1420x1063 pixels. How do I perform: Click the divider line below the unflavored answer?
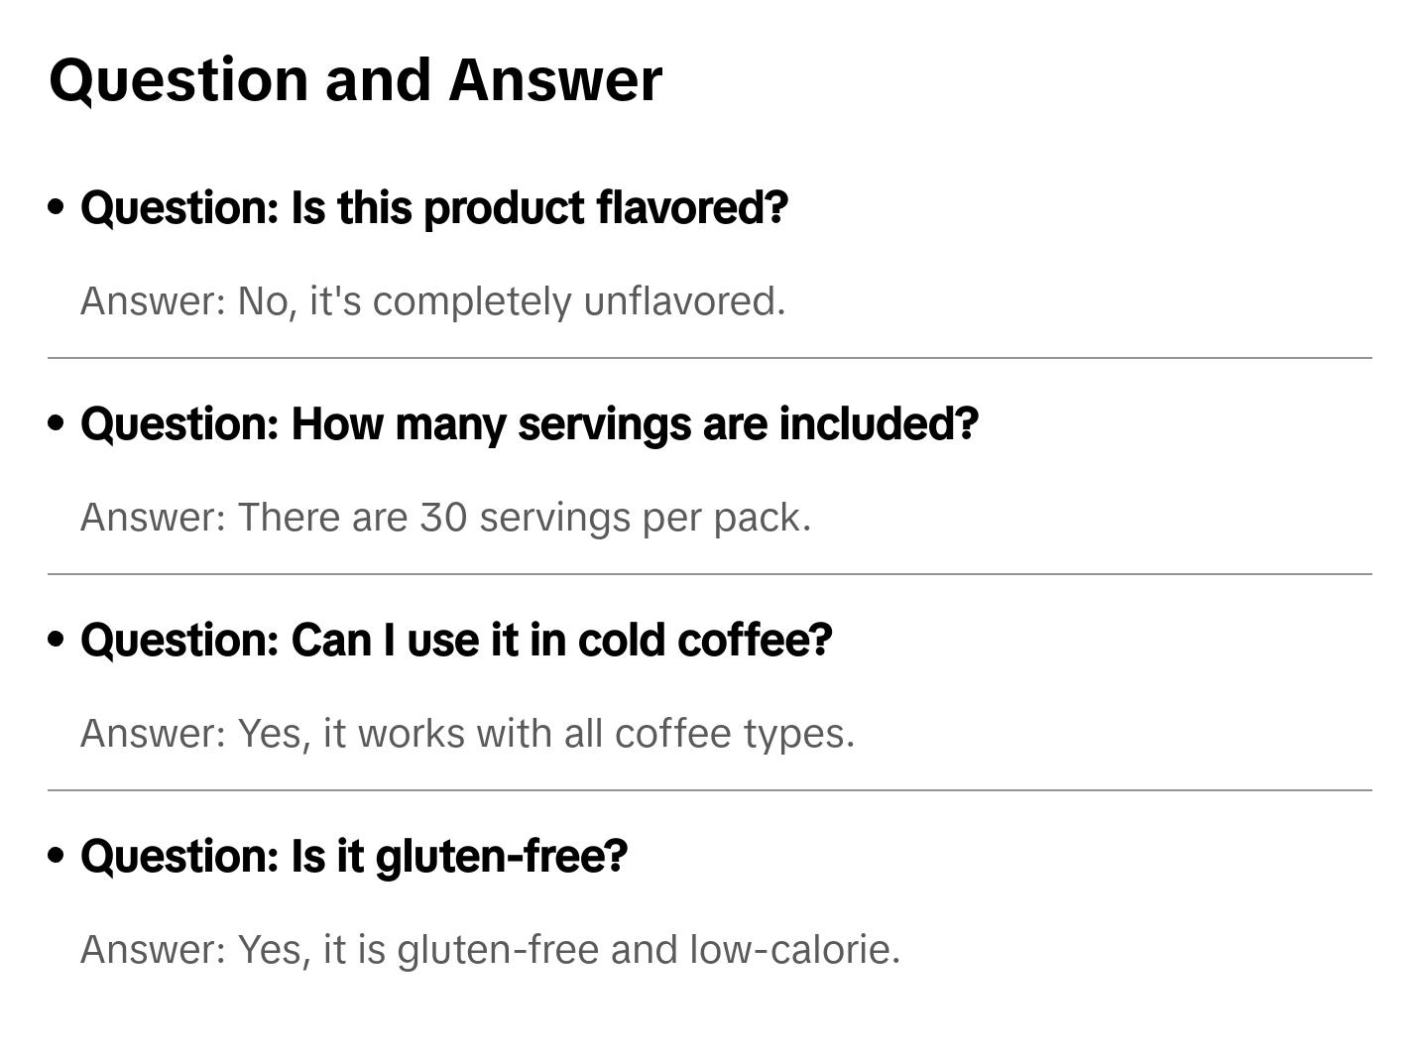pos(709,358)
